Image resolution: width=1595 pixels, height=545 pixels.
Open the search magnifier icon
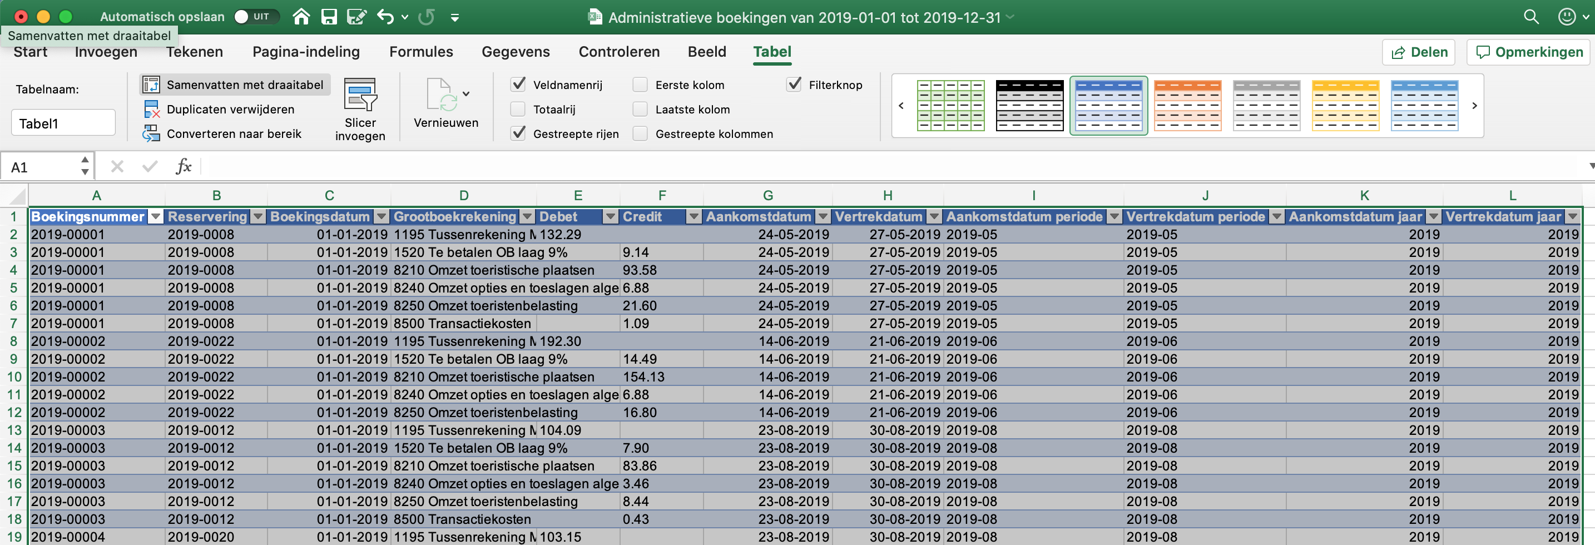click(x=1530, y=17)
